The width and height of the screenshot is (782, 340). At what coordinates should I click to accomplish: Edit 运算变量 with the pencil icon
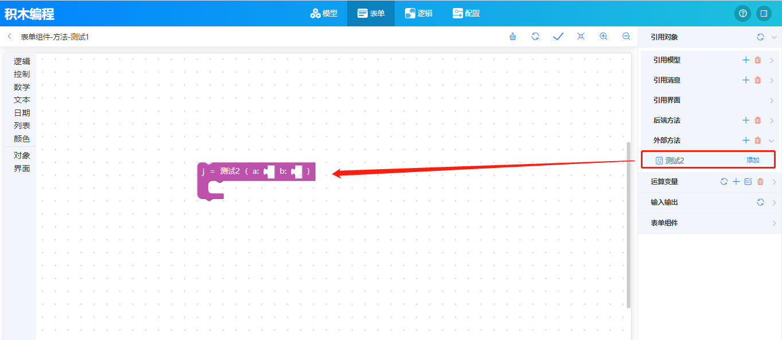[748, 182]
